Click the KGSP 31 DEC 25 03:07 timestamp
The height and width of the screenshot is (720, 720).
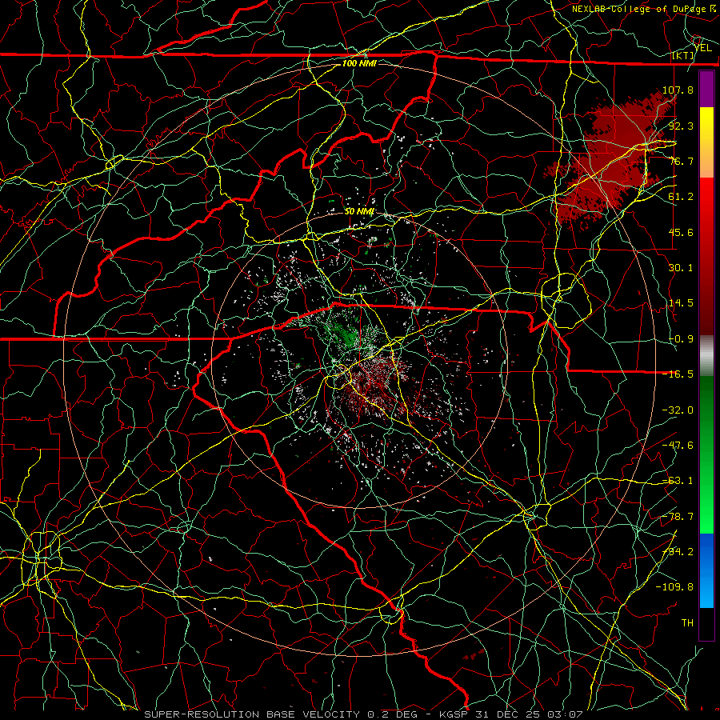(x=511, y=714)
